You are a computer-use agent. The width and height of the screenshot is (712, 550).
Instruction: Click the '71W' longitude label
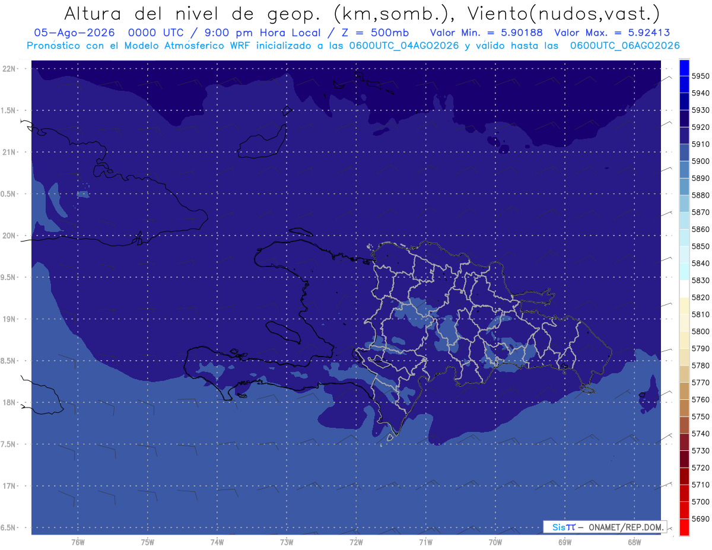pos(425,542)
